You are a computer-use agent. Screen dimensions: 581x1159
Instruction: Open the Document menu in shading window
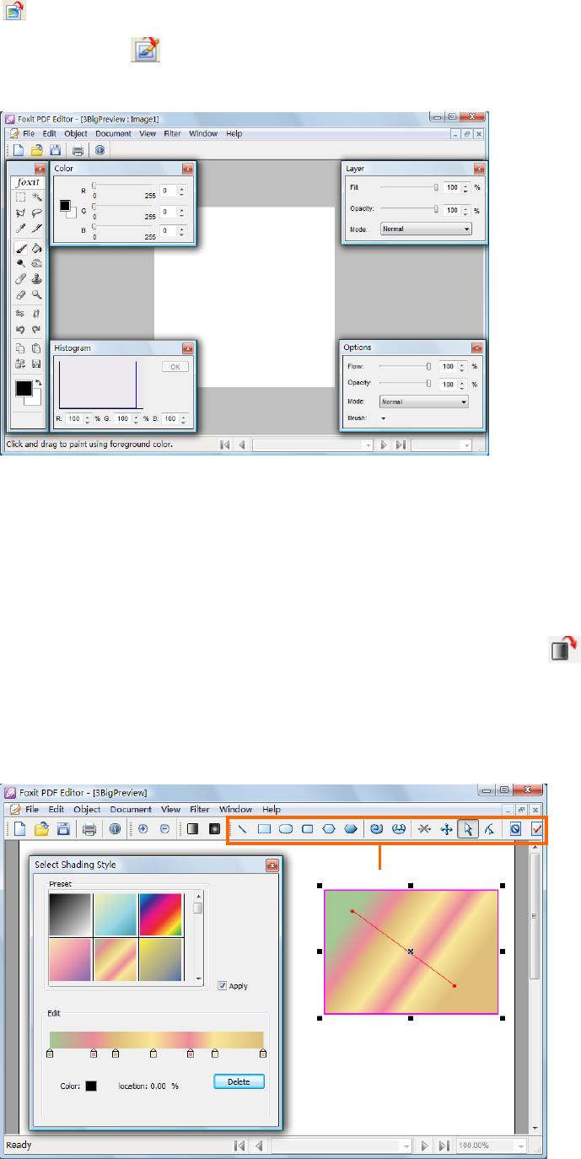(x=131, y=809)
